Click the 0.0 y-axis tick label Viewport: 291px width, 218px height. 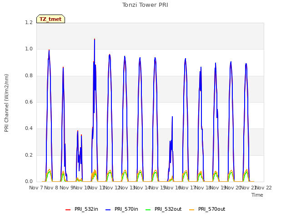29,181
